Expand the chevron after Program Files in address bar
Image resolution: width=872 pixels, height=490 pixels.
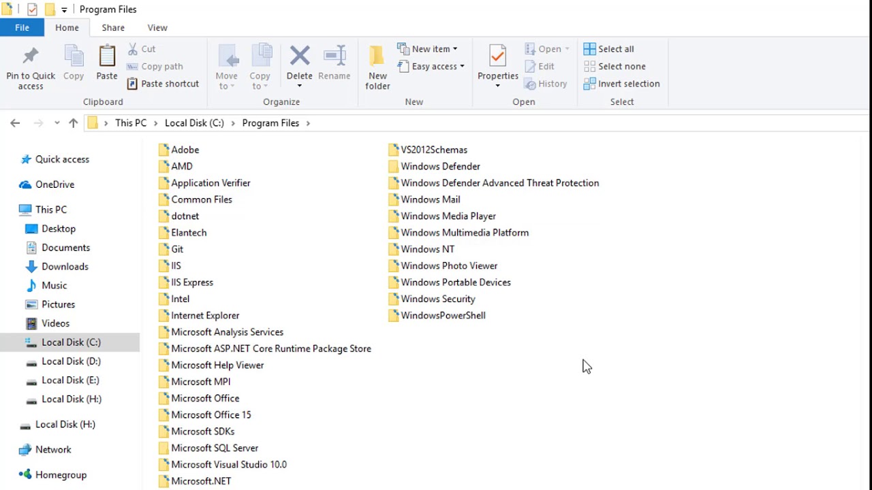(x=308, y=123)
